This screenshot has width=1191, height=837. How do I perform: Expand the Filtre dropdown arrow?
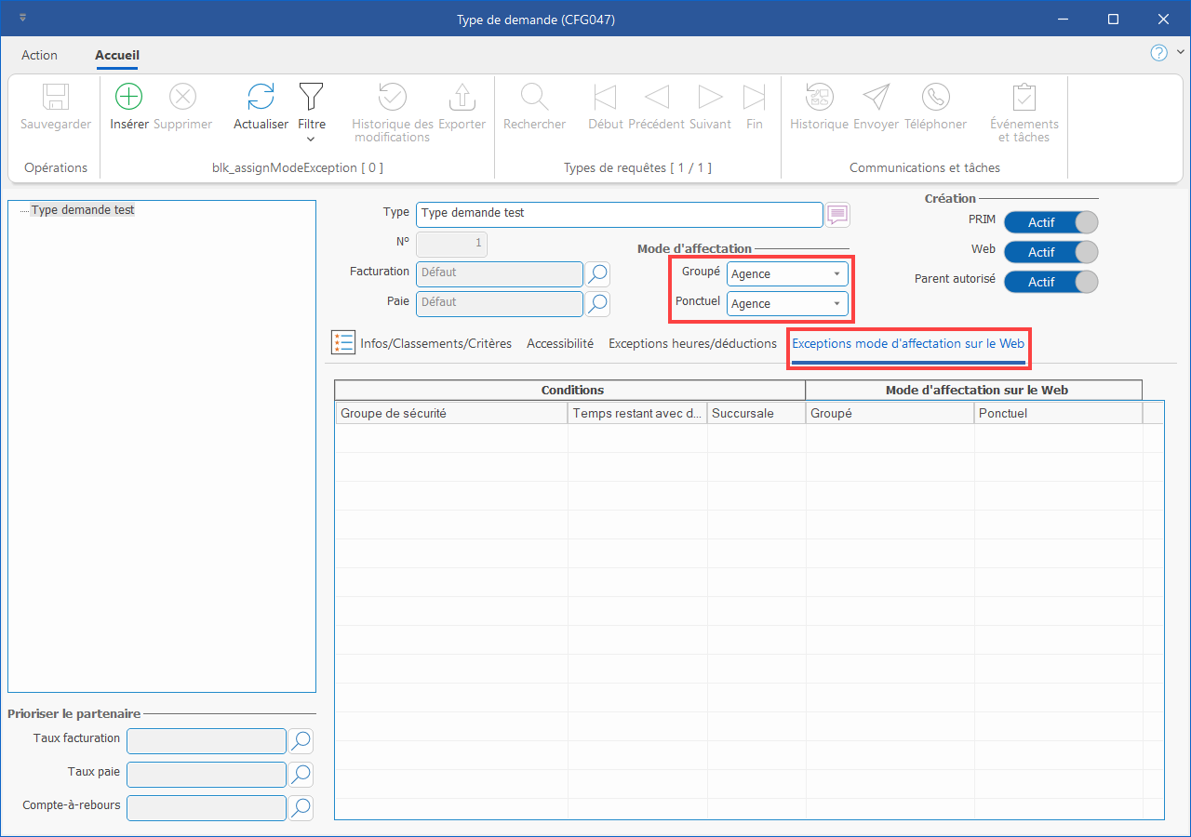(311, 139)
